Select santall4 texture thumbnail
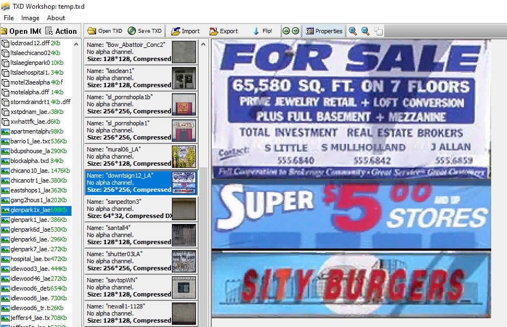The height and width of the screenshot is (327, 507). [x=184, y=235]
